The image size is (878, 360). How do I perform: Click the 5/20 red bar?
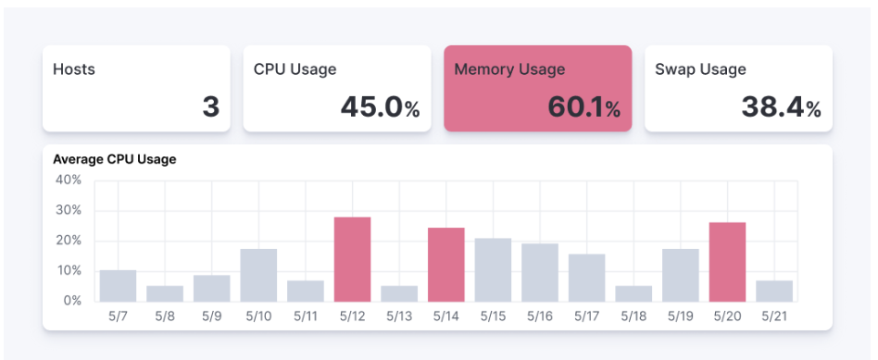click(727, 262)
